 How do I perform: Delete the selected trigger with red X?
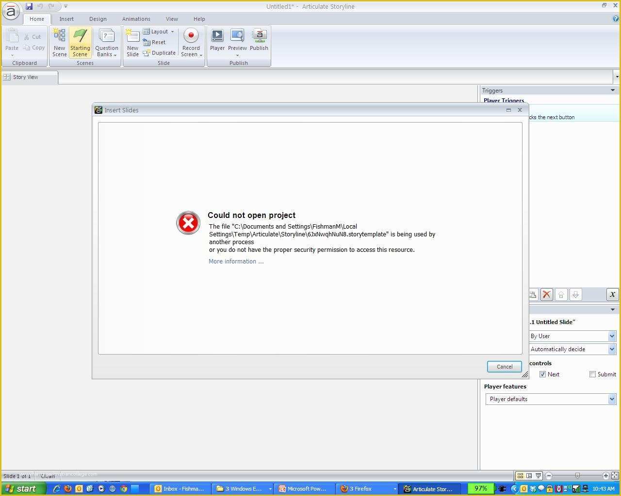tap(547, 294)
